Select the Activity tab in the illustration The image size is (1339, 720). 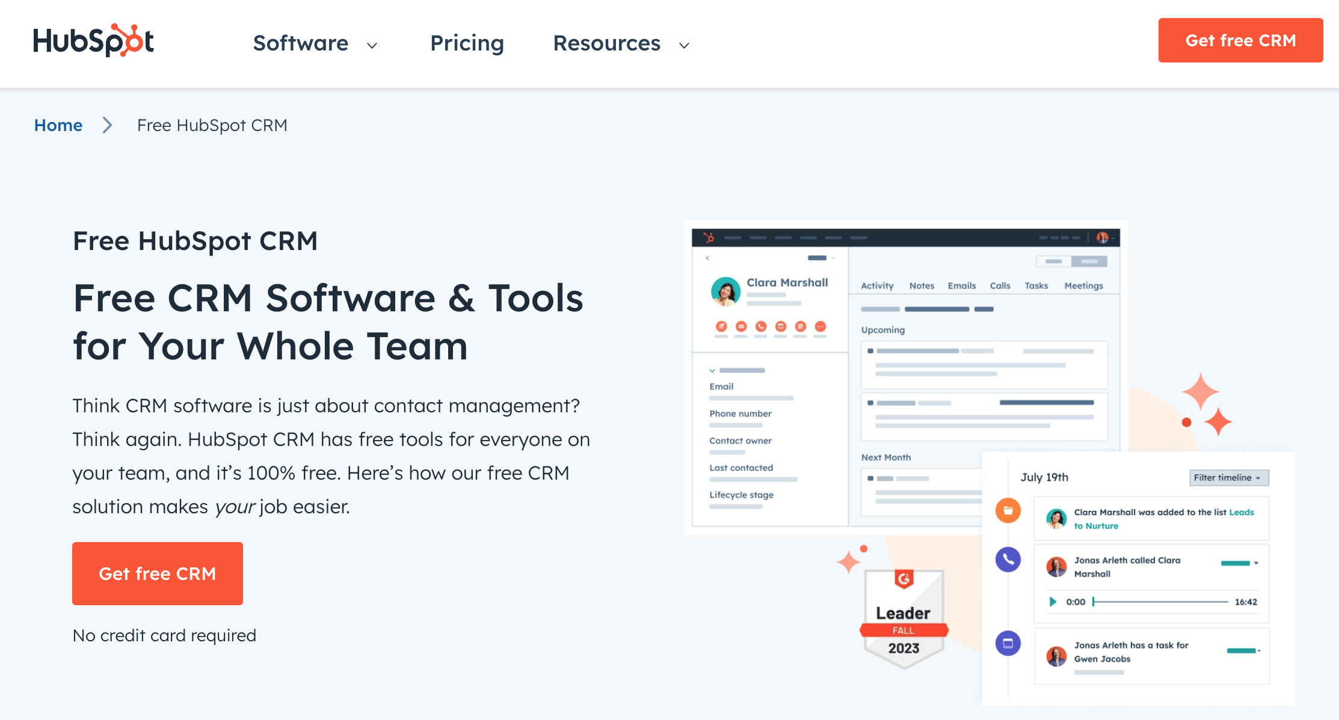point(877,285)
